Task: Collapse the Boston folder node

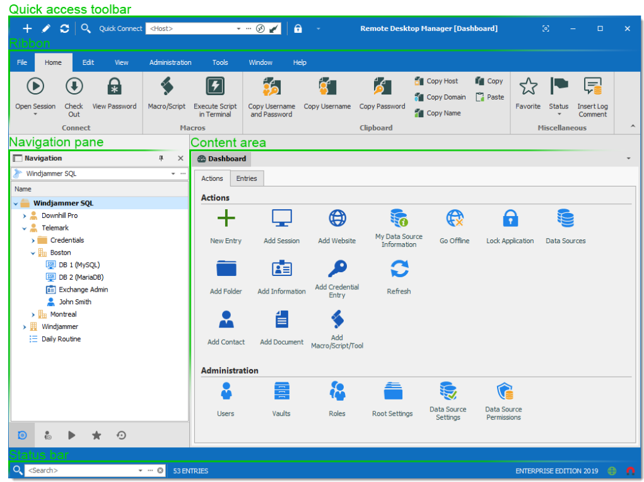Action: coord(33,253)
